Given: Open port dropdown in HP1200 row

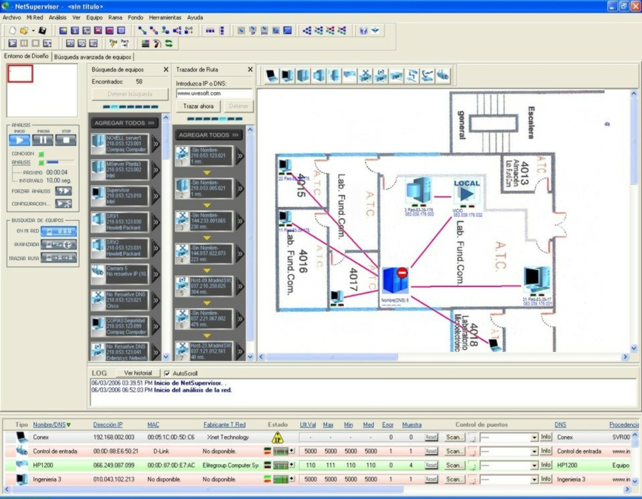Looking at the screenshot, I should 534,465.
